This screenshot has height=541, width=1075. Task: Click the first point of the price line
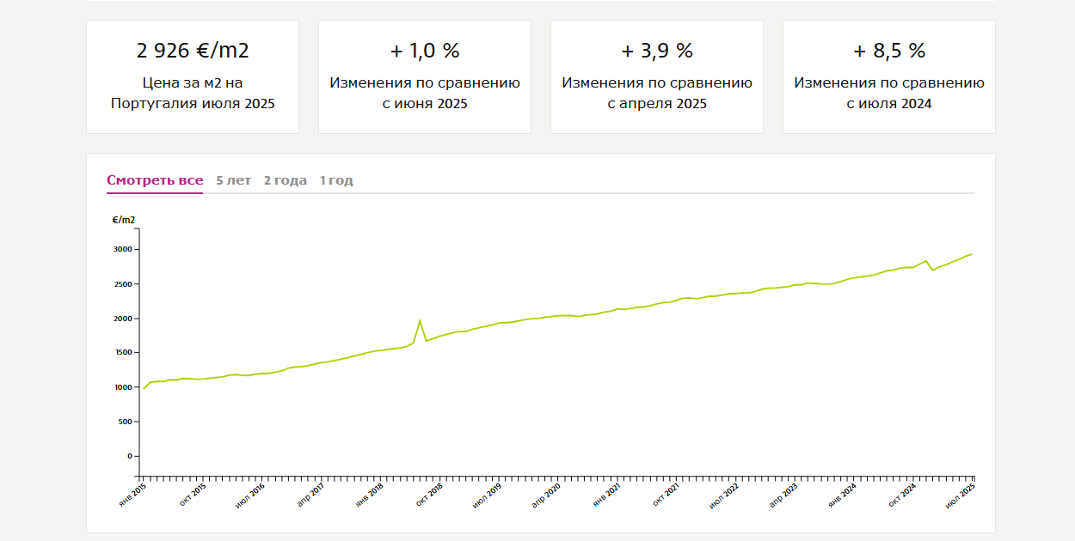point(143,388)
